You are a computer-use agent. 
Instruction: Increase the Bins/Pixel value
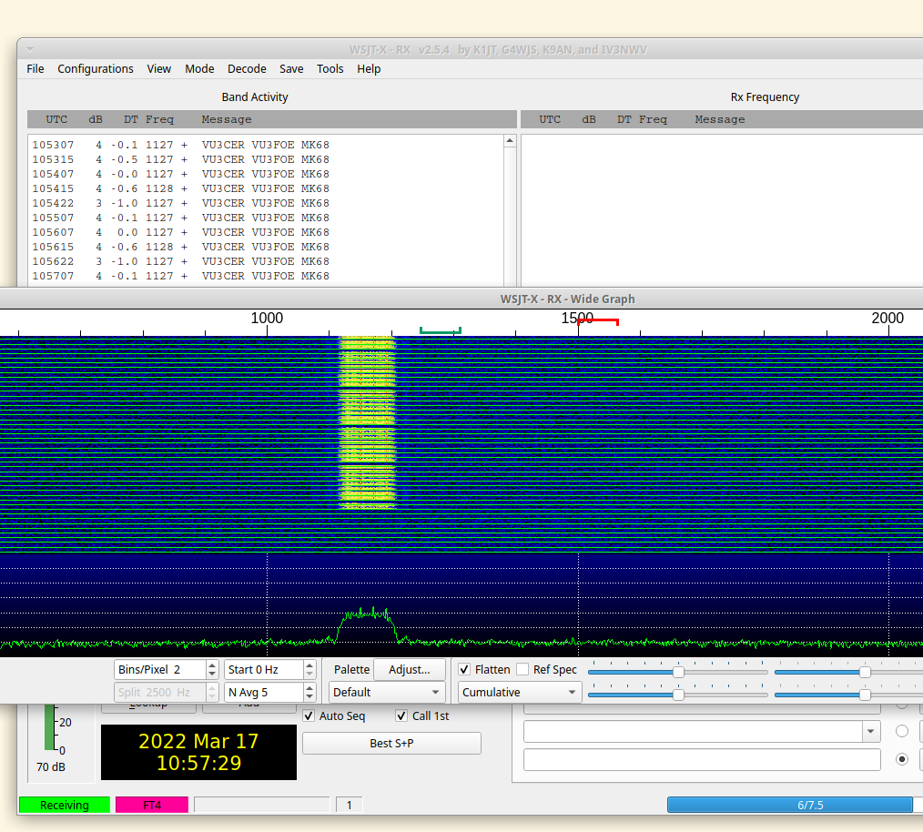212,665
